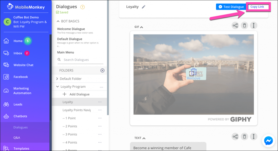Image resolution: width=278 pixels, height=151 pixels.
Task: Open the Default Dialogue
Action: pos(69,39)
